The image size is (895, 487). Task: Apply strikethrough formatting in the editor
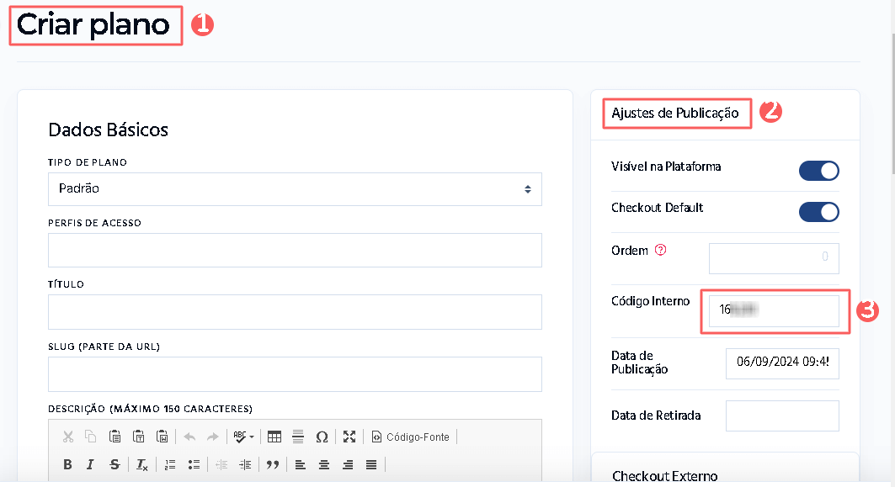pyautogui.click(x=113, y=463)
